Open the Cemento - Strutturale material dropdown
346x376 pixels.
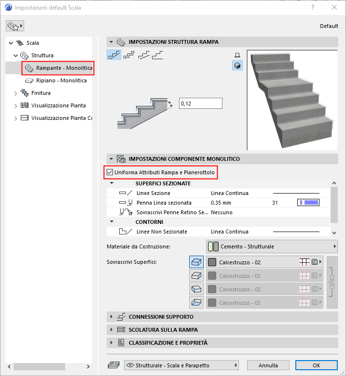[x=272, y=246]
